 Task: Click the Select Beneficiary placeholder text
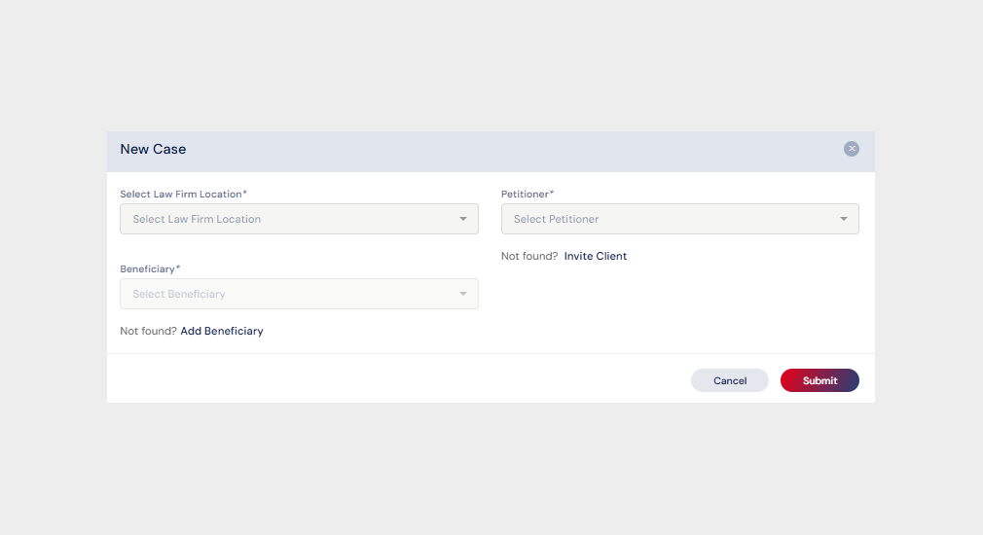[179, 294]
